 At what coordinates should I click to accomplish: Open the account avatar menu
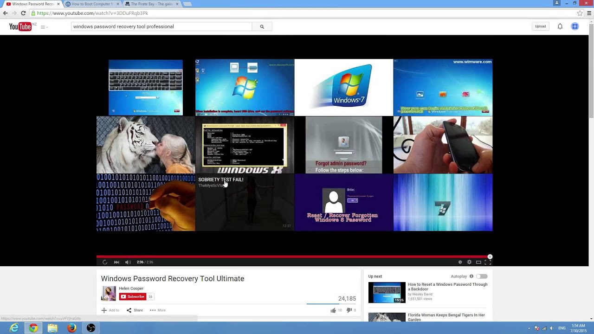point(575,26)
